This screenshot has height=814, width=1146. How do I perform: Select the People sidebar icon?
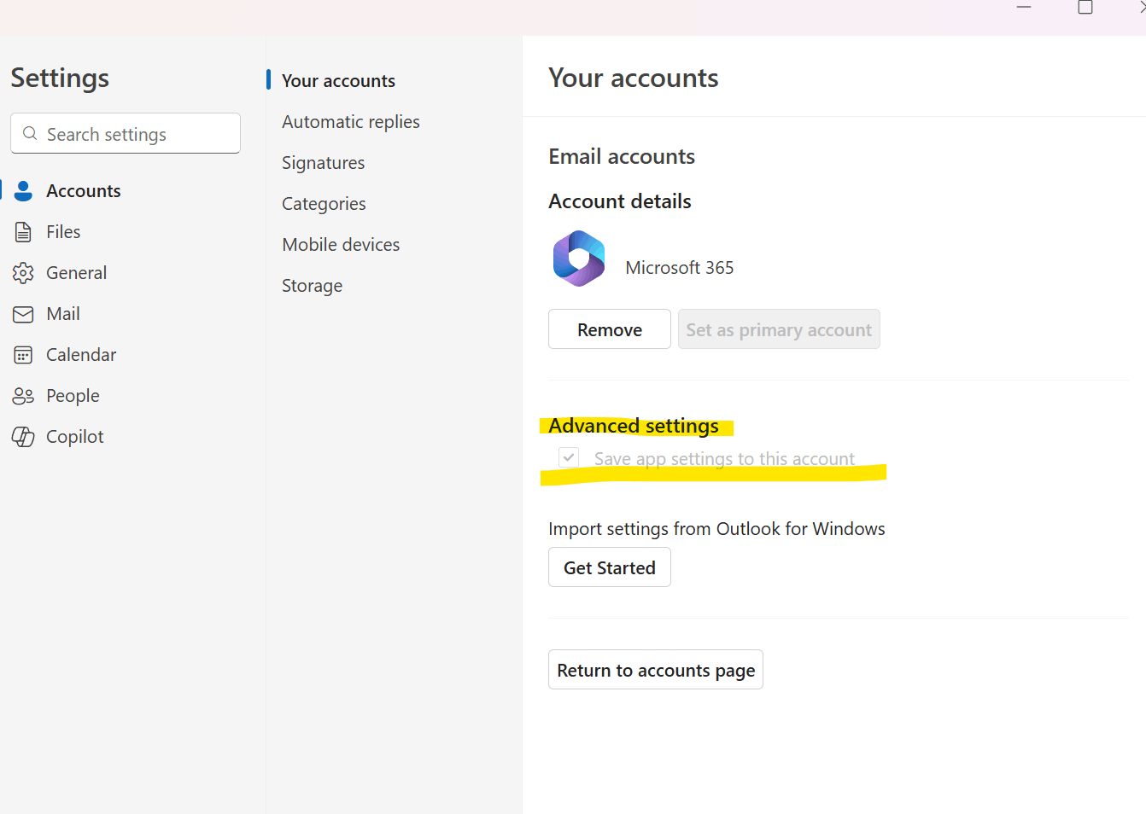23,395
